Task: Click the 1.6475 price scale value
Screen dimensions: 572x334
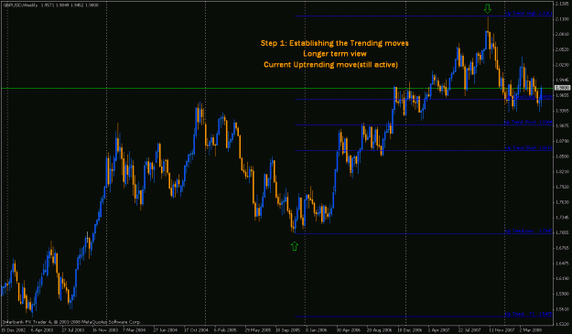Action: click(562, 264)
